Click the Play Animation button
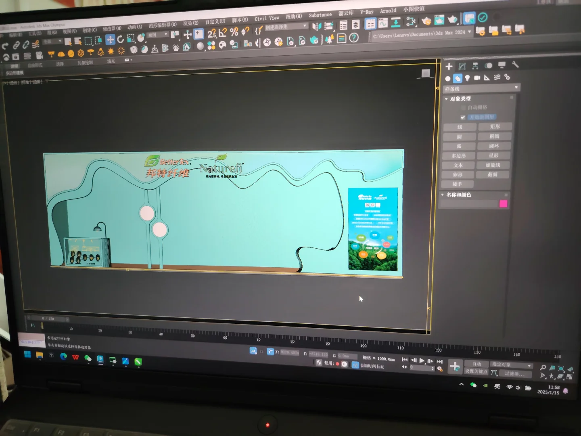 (422, 360)
